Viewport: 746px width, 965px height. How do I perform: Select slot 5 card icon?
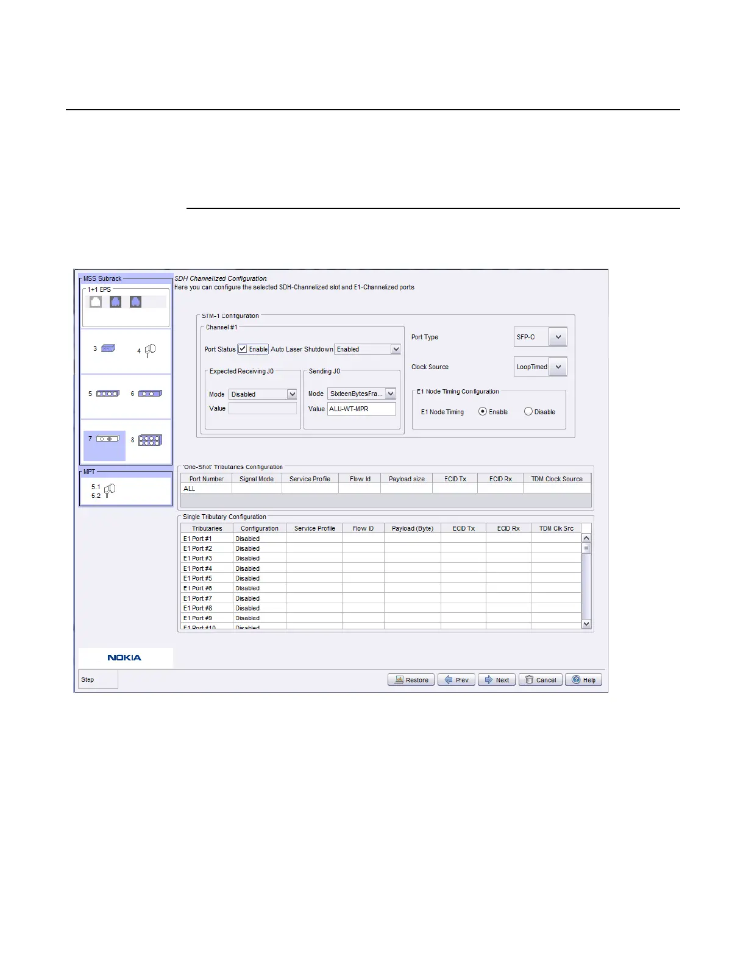coord(108,394)
